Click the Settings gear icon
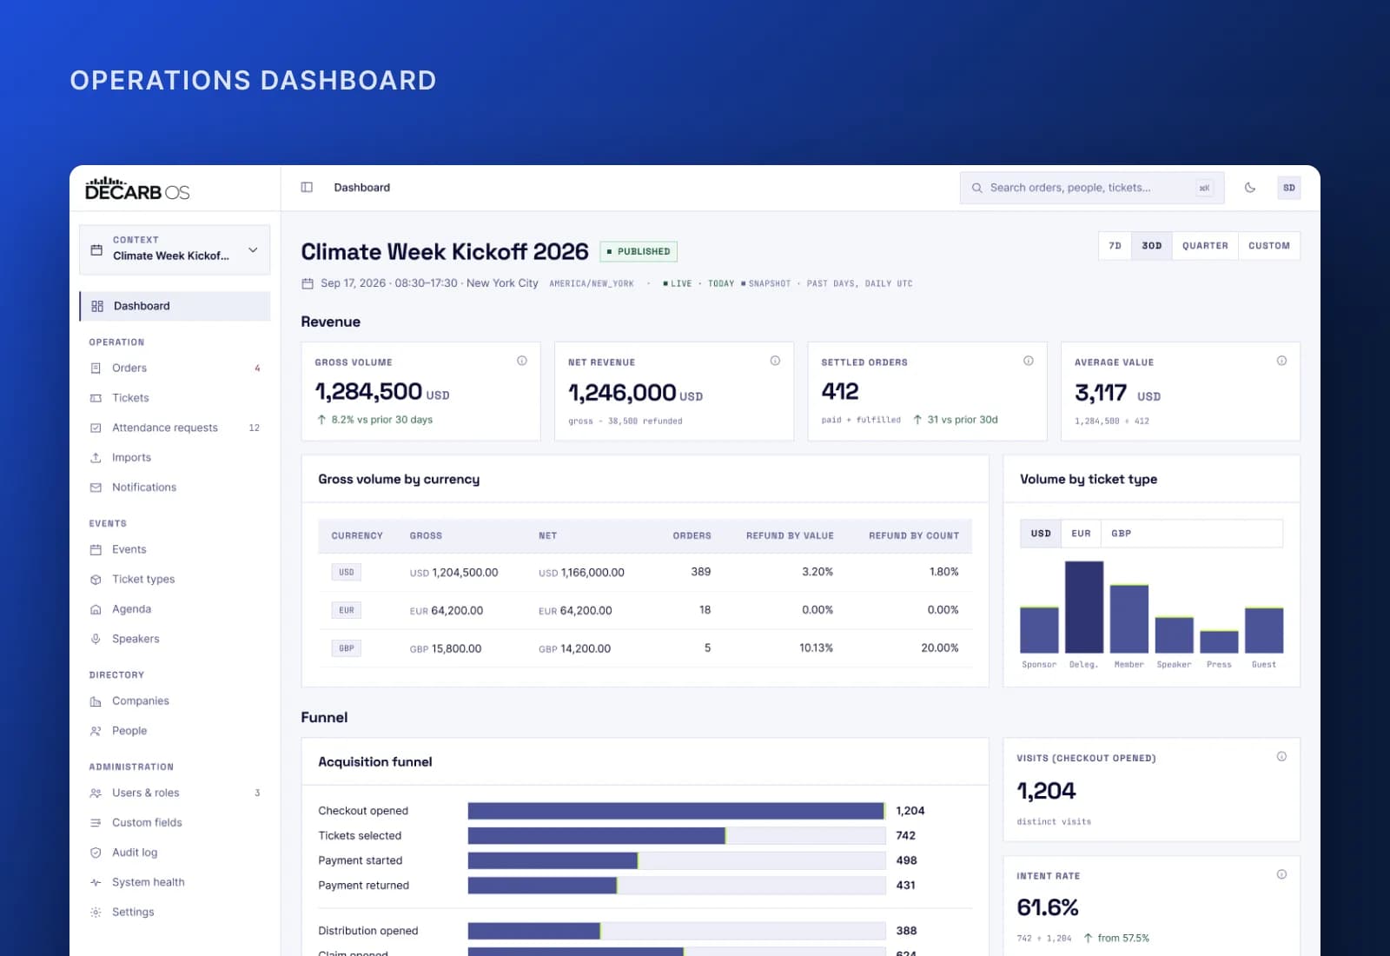Screen dimensions: 1390x956 pyautogui.click(x=96, y=913)
